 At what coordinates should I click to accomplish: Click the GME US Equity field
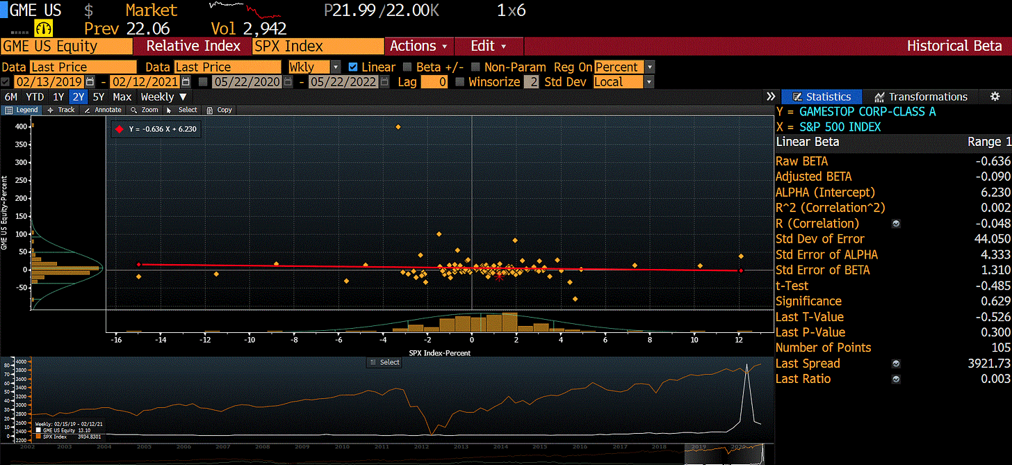tap(67, 46)
